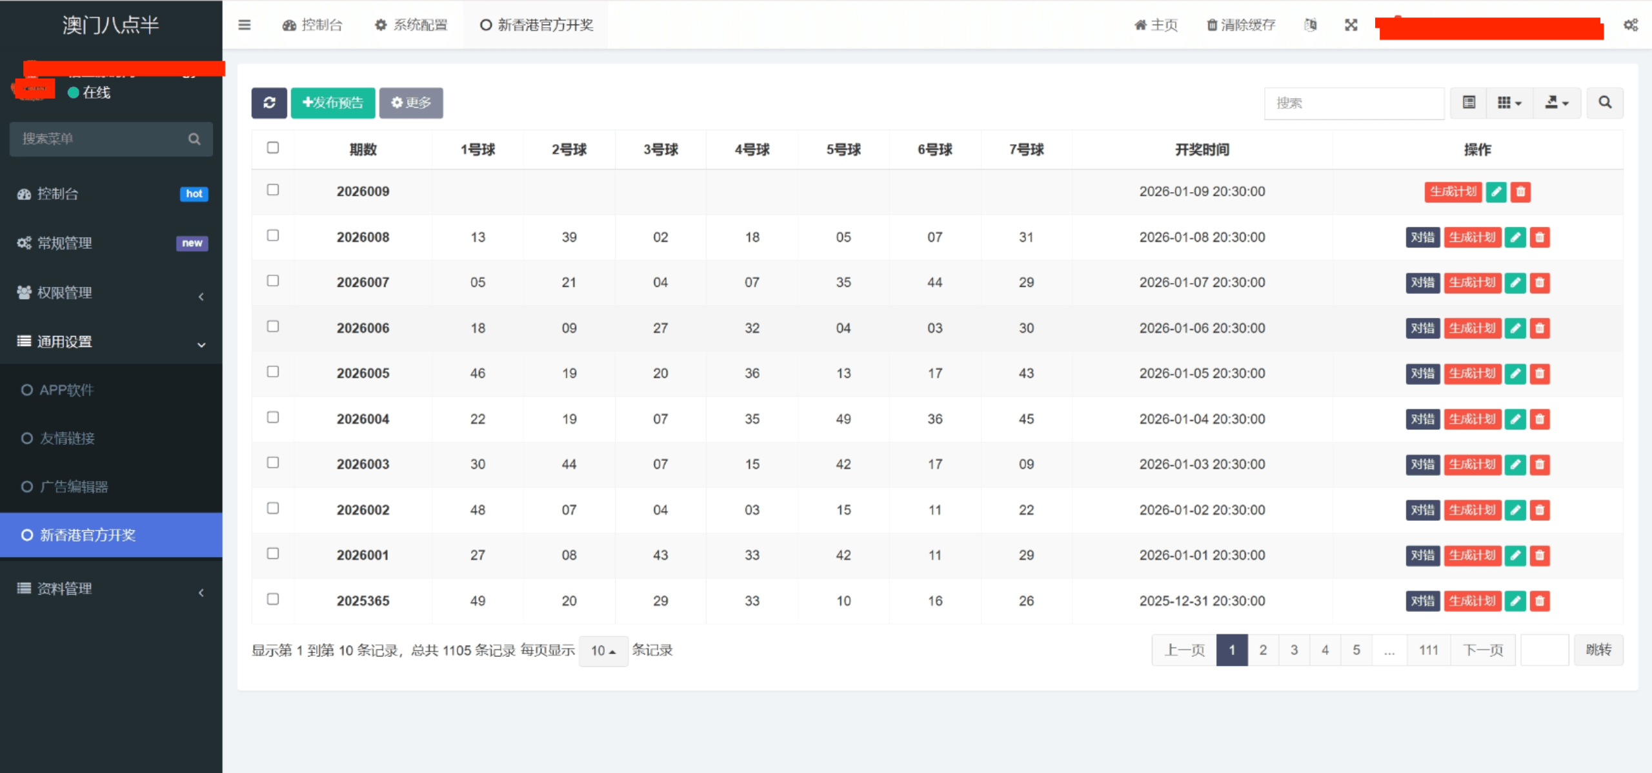Click 生成计划 for record 2026009
Screen dimensions: 1652x773
tap(1453, 191)
